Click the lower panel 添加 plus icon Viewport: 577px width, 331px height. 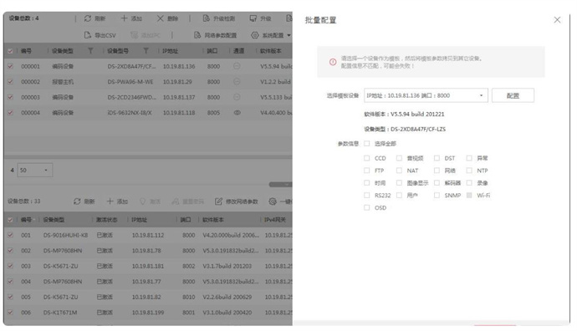pos(110,201)
